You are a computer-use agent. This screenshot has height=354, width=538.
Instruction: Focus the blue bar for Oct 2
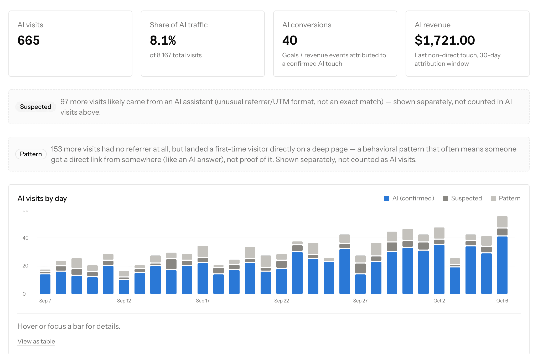click(x=439, y=269)
